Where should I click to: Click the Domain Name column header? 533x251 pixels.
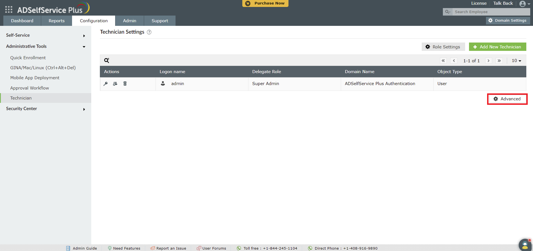pyautogui.click(x=359, y=72)
